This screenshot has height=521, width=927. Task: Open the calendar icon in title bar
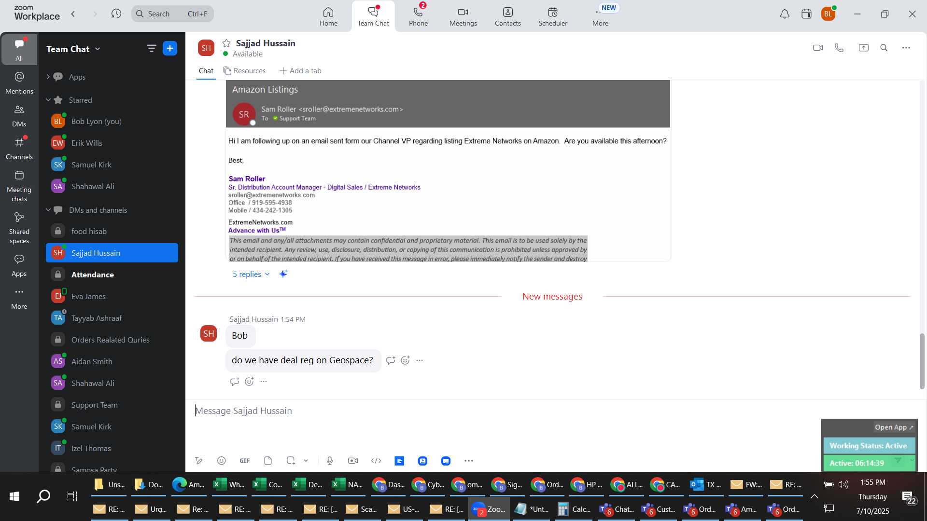pyautogui.click(x=806, y=14)
